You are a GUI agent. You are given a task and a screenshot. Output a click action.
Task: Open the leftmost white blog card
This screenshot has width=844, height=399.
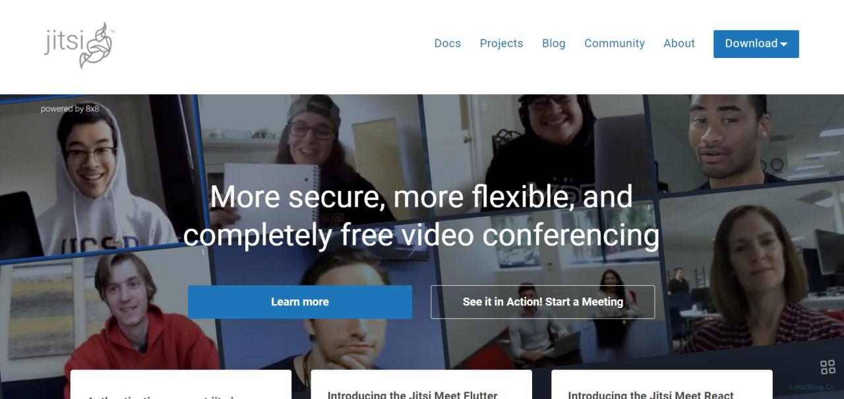(181, 385)
